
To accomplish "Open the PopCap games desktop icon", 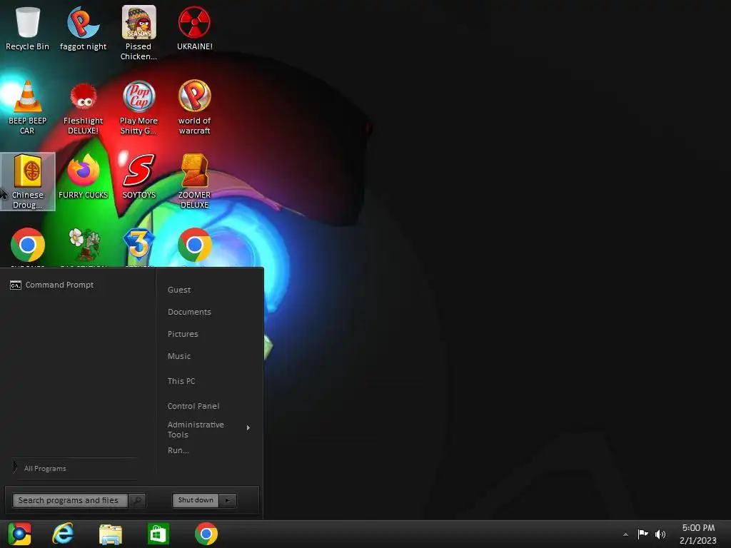I will [x=138, y=107].
